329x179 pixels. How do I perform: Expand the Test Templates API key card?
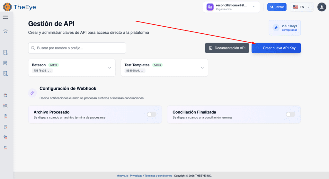pos(202,68)
